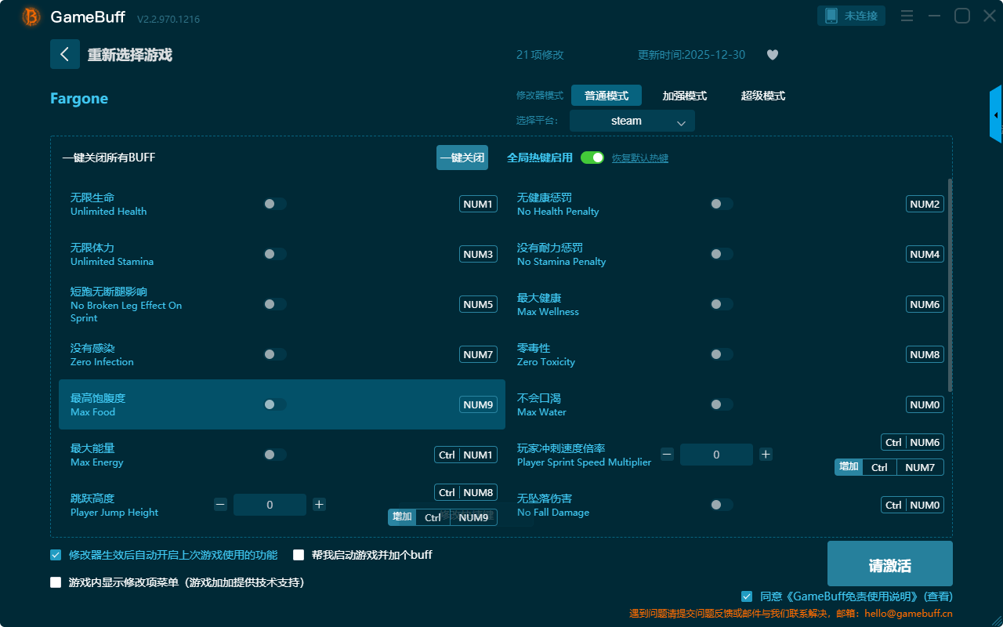Click the GameBuff logo icon
The image size is (1003, 627).
pyautogui.click(x=31, y=16)
